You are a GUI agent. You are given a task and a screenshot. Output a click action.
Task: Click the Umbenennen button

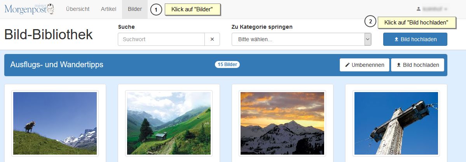(x=364, y=65)
